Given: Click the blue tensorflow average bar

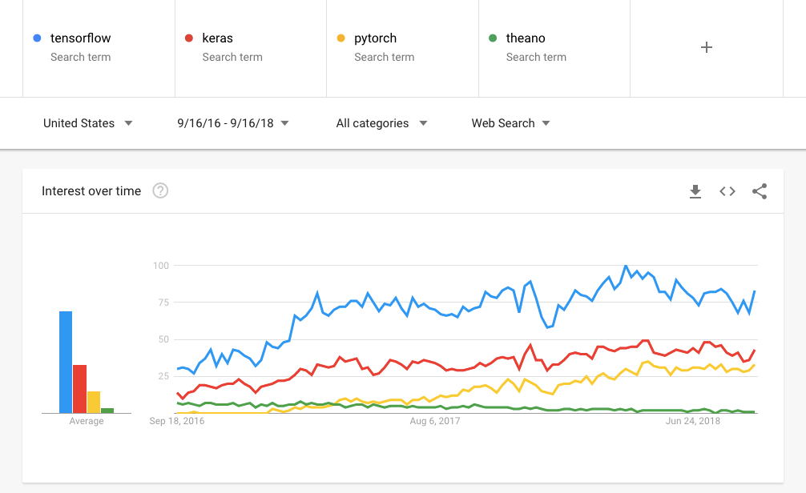Looking at the screenshot, I should click(x=66, y=362).
